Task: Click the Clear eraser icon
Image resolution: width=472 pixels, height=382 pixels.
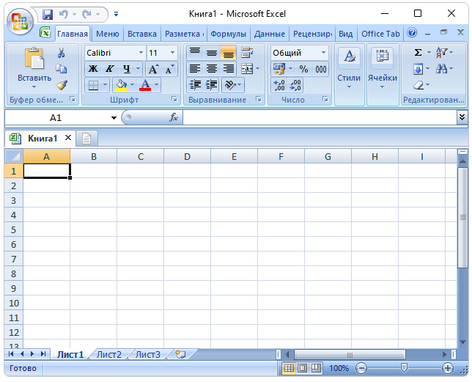Action: pos(418,85)
